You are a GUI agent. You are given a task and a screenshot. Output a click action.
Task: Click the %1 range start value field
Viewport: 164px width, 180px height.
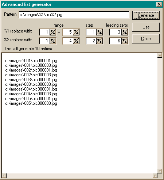tap(44, 32)
